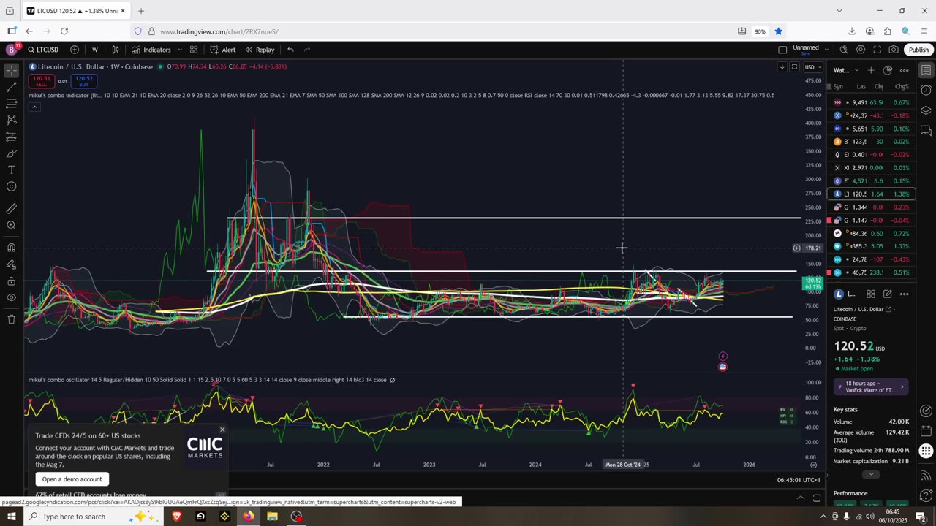Image resolution: width=936 pixels, height=526 pixels.
Task: Open details panel more options ellipsis
Action: [905, 294]
